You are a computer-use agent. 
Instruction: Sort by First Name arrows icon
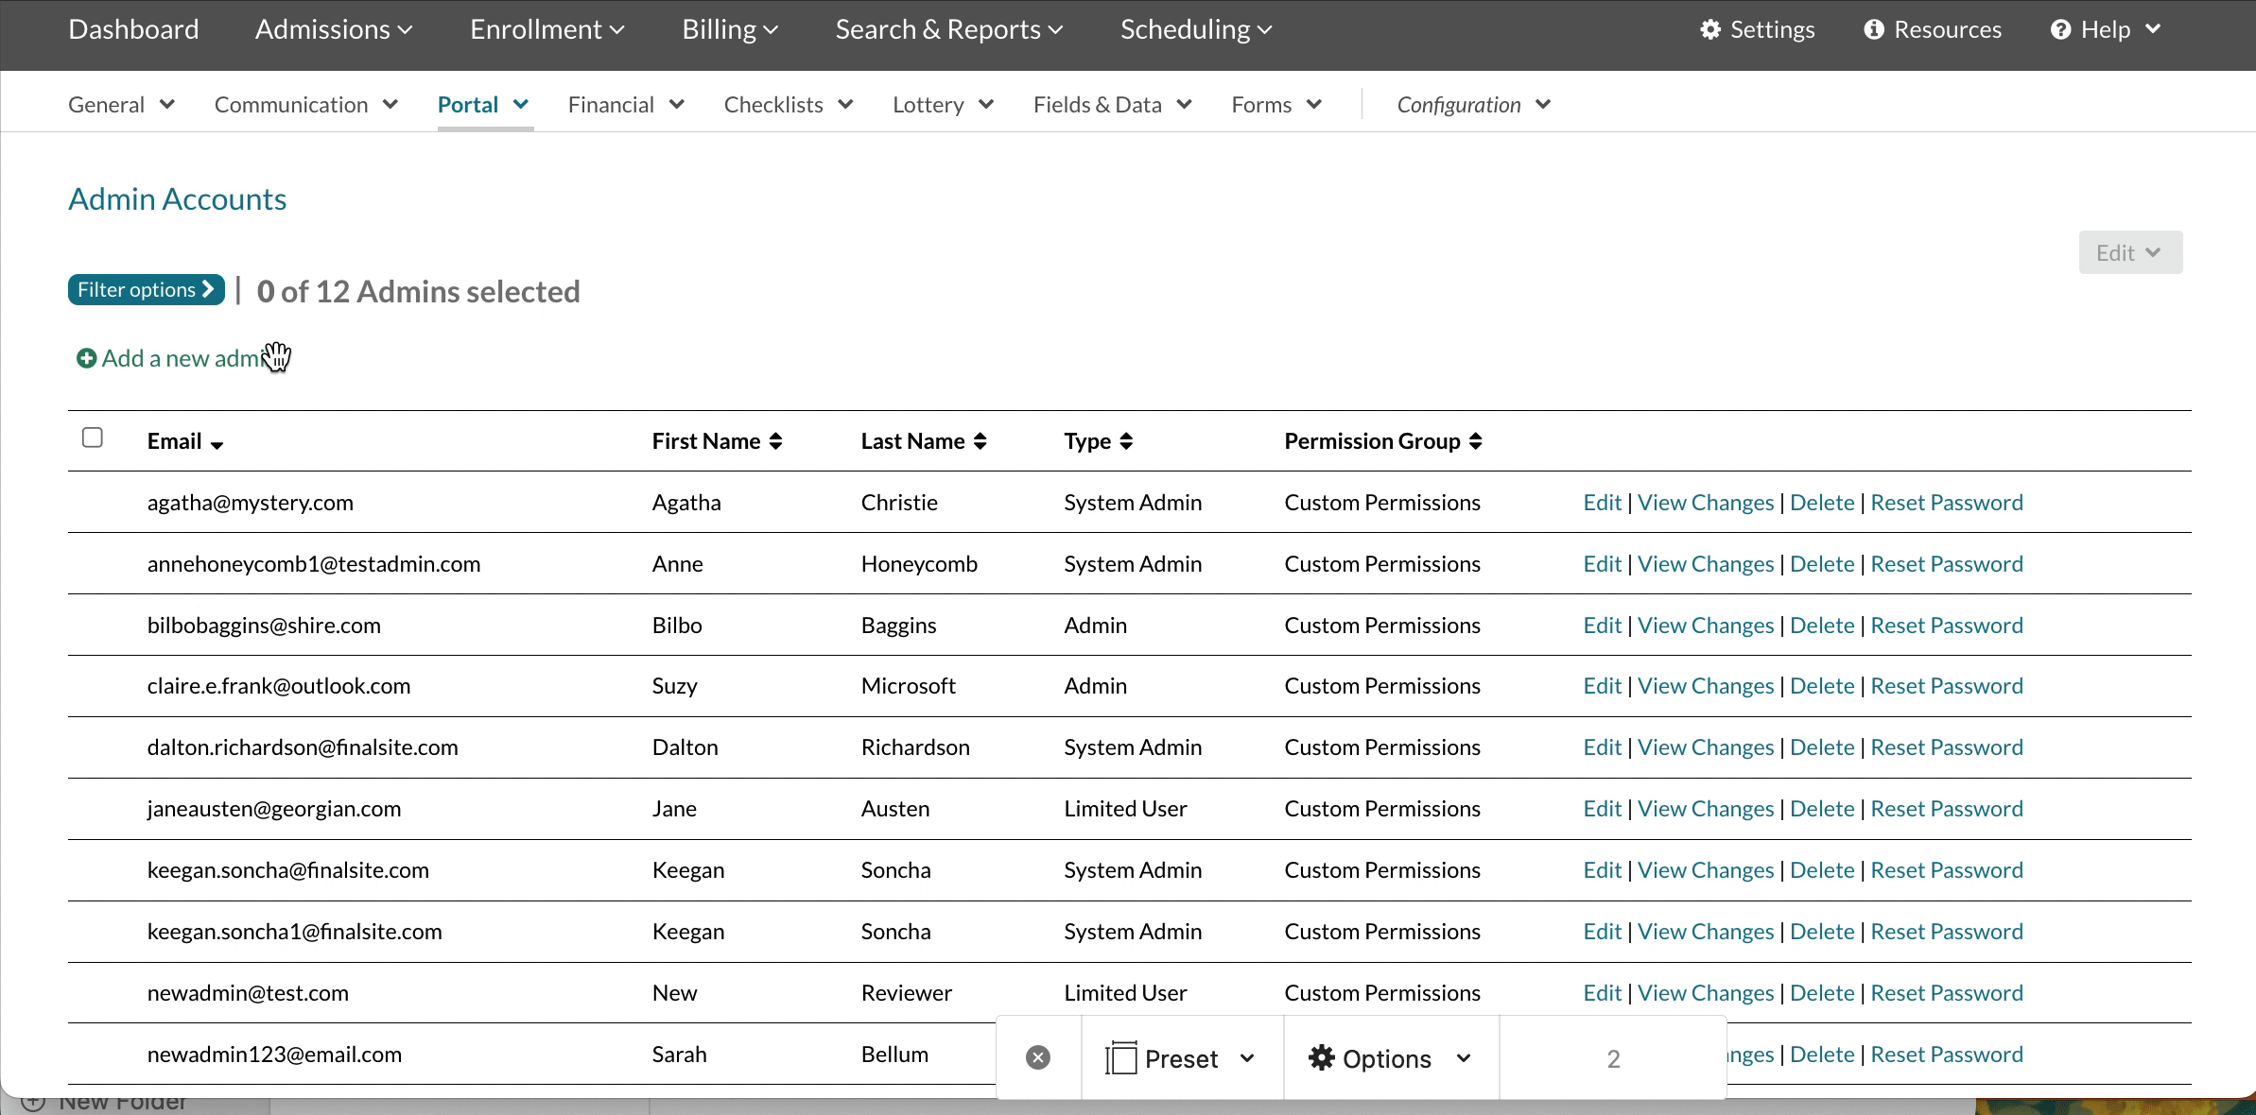[x=775, y=441]
